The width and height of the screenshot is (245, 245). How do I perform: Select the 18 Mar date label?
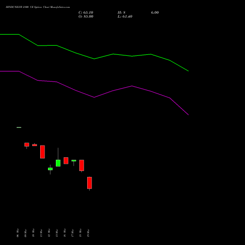coord(80,233)
